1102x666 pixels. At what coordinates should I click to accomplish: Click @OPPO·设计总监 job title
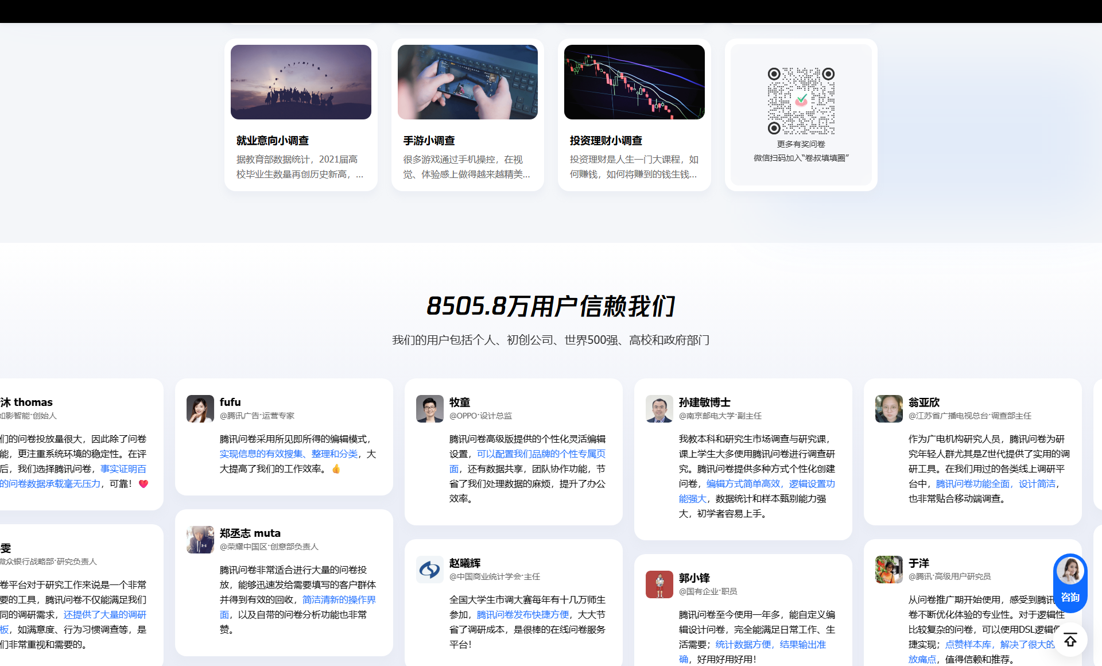pyautogui.click(x=480, y=416)
